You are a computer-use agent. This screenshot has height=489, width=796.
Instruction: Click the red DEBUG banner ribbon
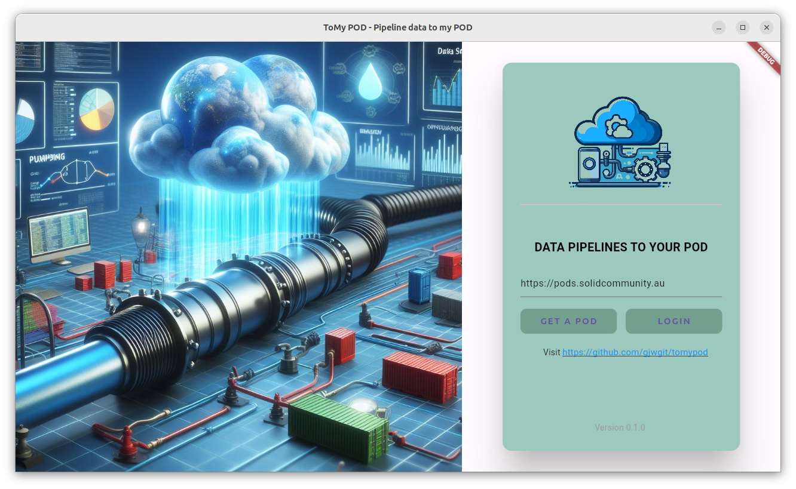[765, 58]
